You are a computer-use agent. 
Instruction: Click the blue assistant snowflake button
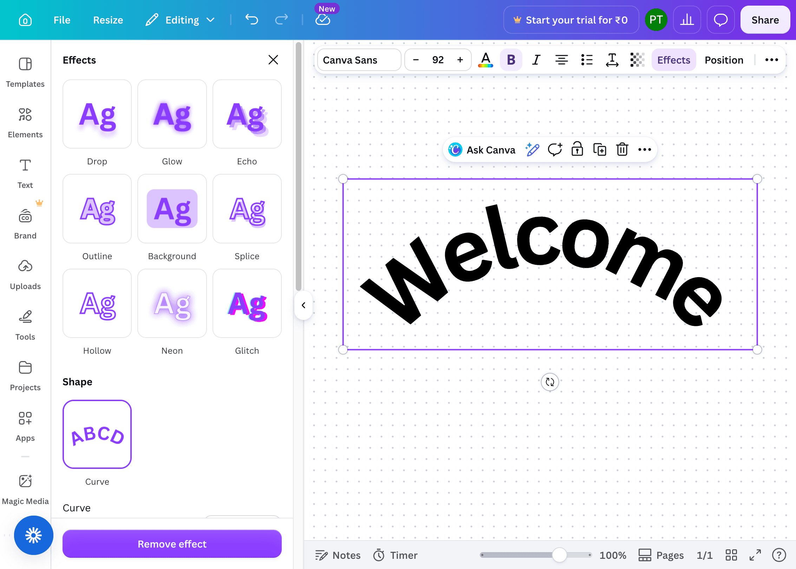(x=34, y=535)
